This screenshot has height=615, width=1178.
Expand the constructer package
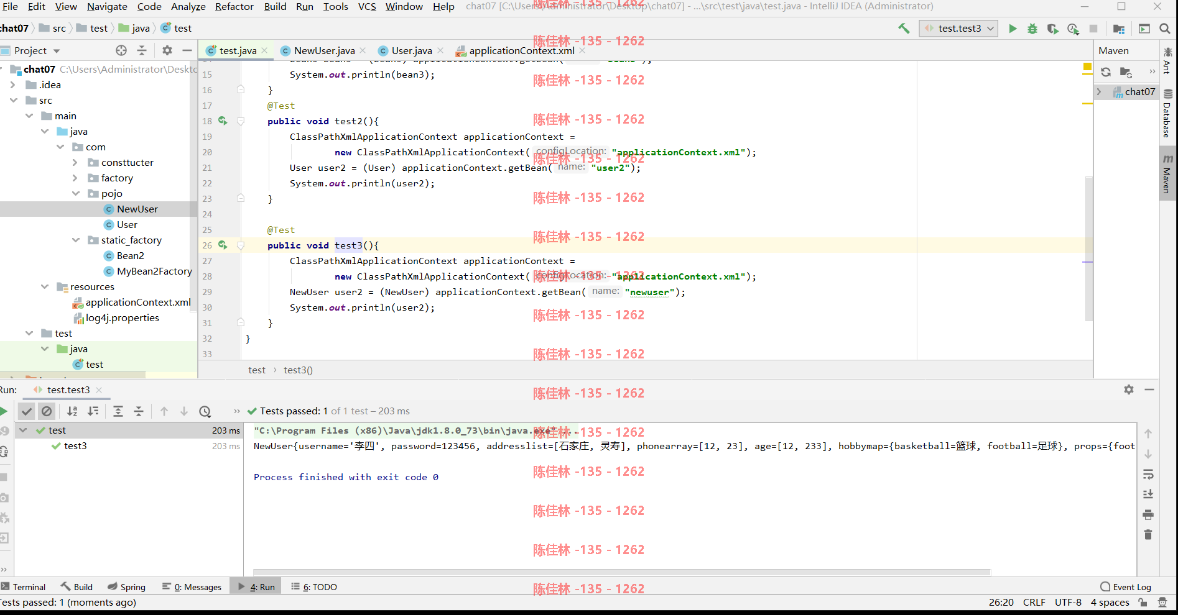75,163
